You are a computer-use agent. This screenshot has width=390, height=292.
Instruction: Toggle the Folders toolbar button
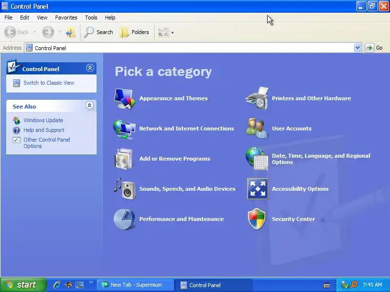tap(135, 32)
